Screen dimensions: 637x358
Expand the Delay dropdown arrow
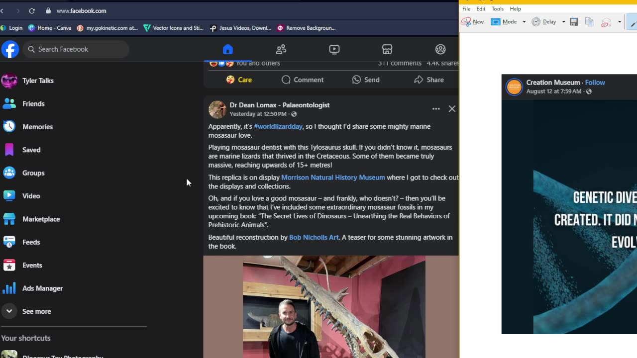tap(563, 22)
